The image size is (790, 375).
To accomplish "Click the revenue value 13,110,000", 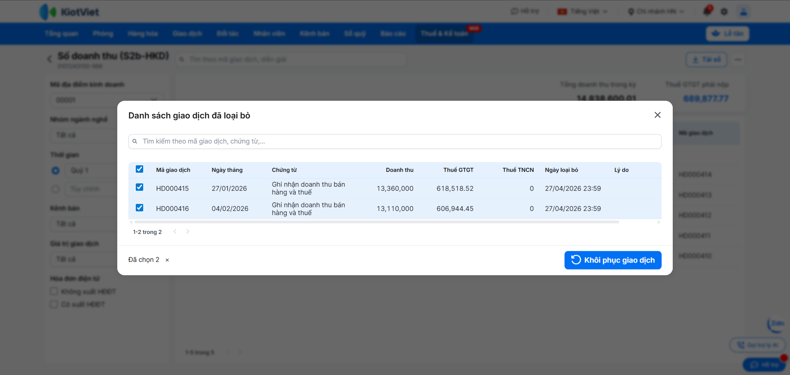I will [395, 208].
